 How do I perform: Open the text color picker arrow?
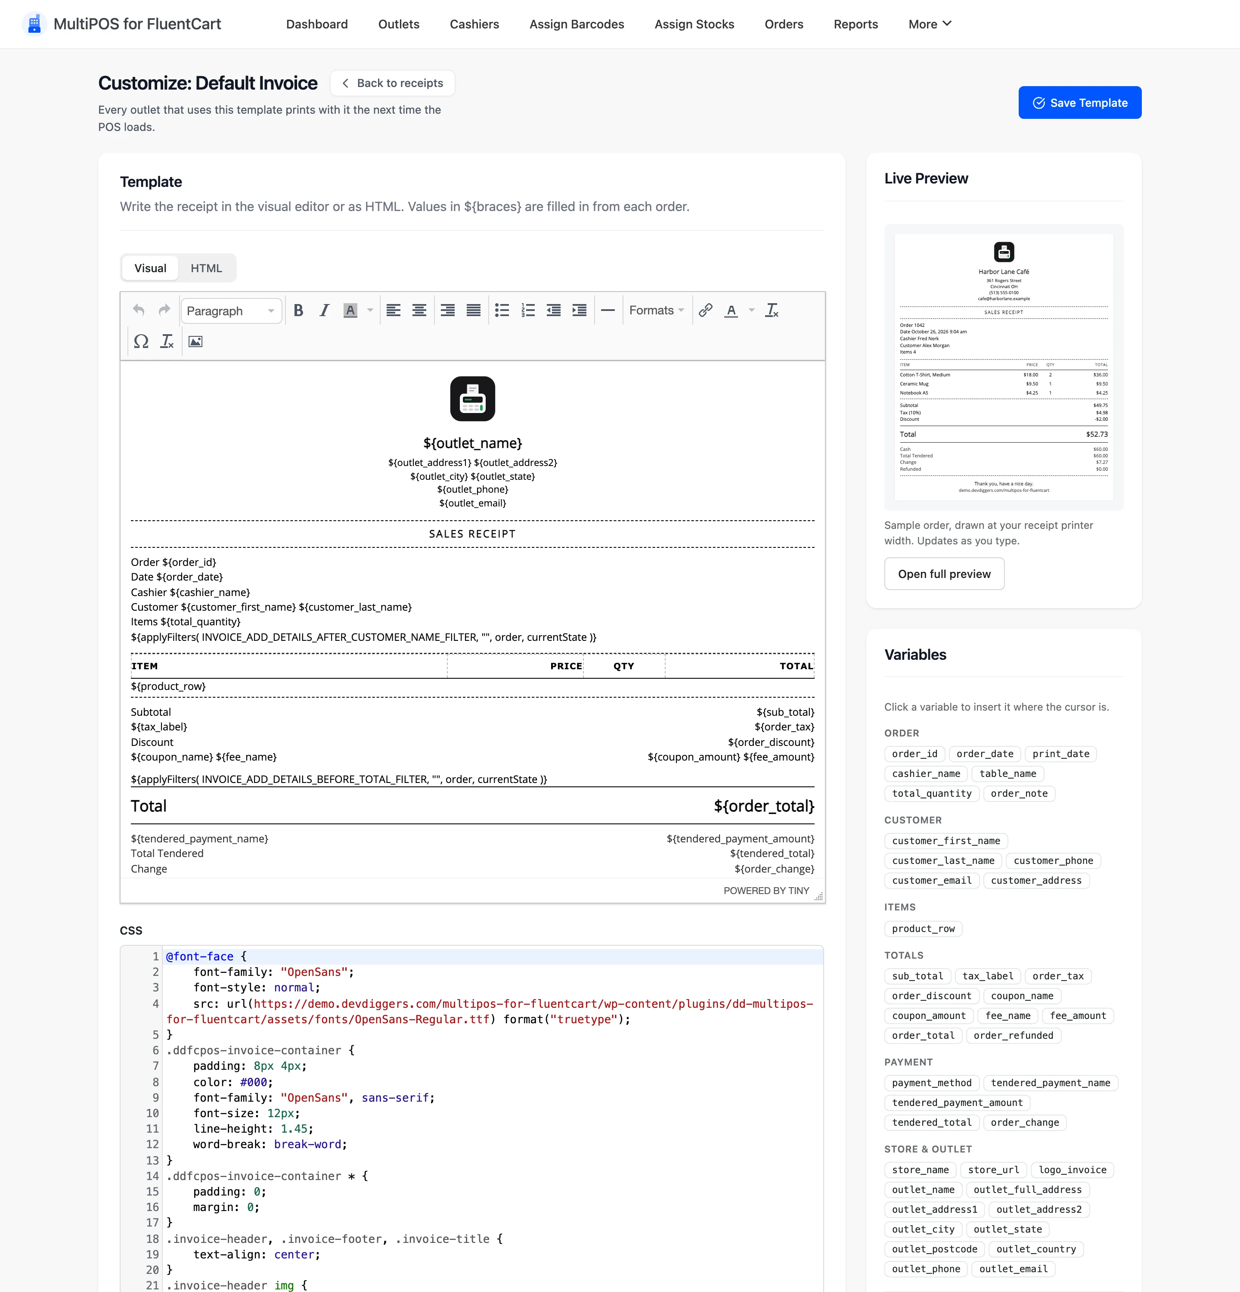click(x=752, y=311)
